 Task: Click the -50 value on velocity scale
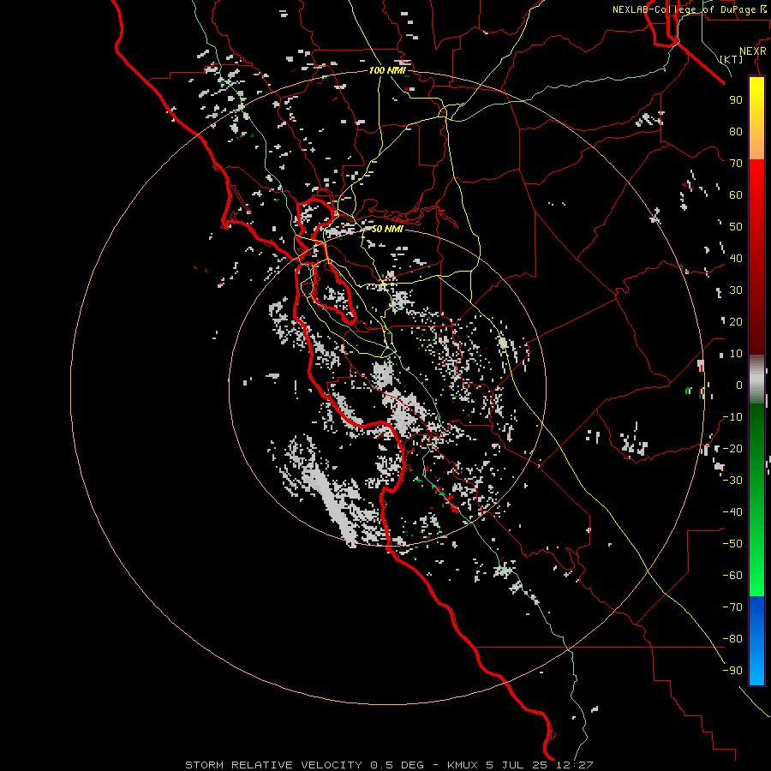[x=732, y=544]
